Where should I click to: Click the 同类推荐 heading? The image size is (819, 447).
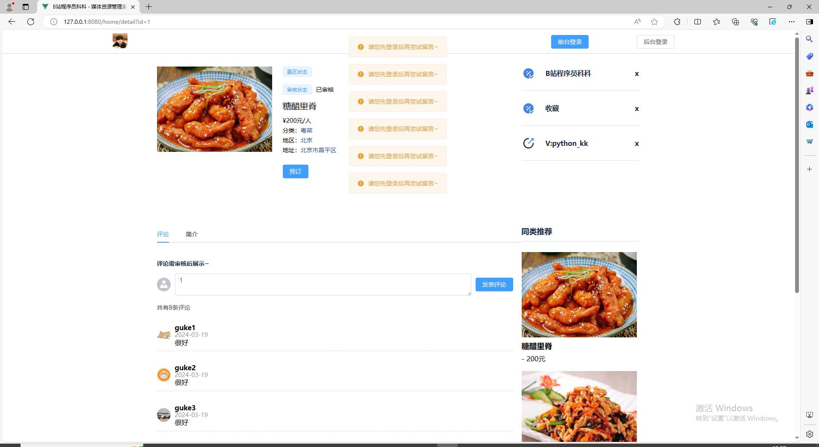coord(537,232)
